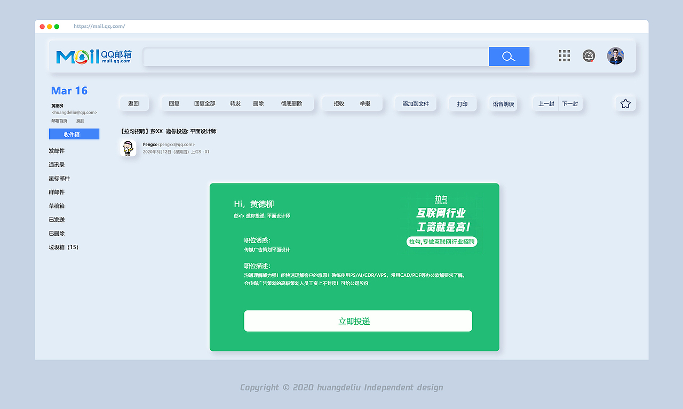The height and width of the screenshot is (409, 683).
Task: Delete the message with 删除
Action: click(x=258, y=103)
